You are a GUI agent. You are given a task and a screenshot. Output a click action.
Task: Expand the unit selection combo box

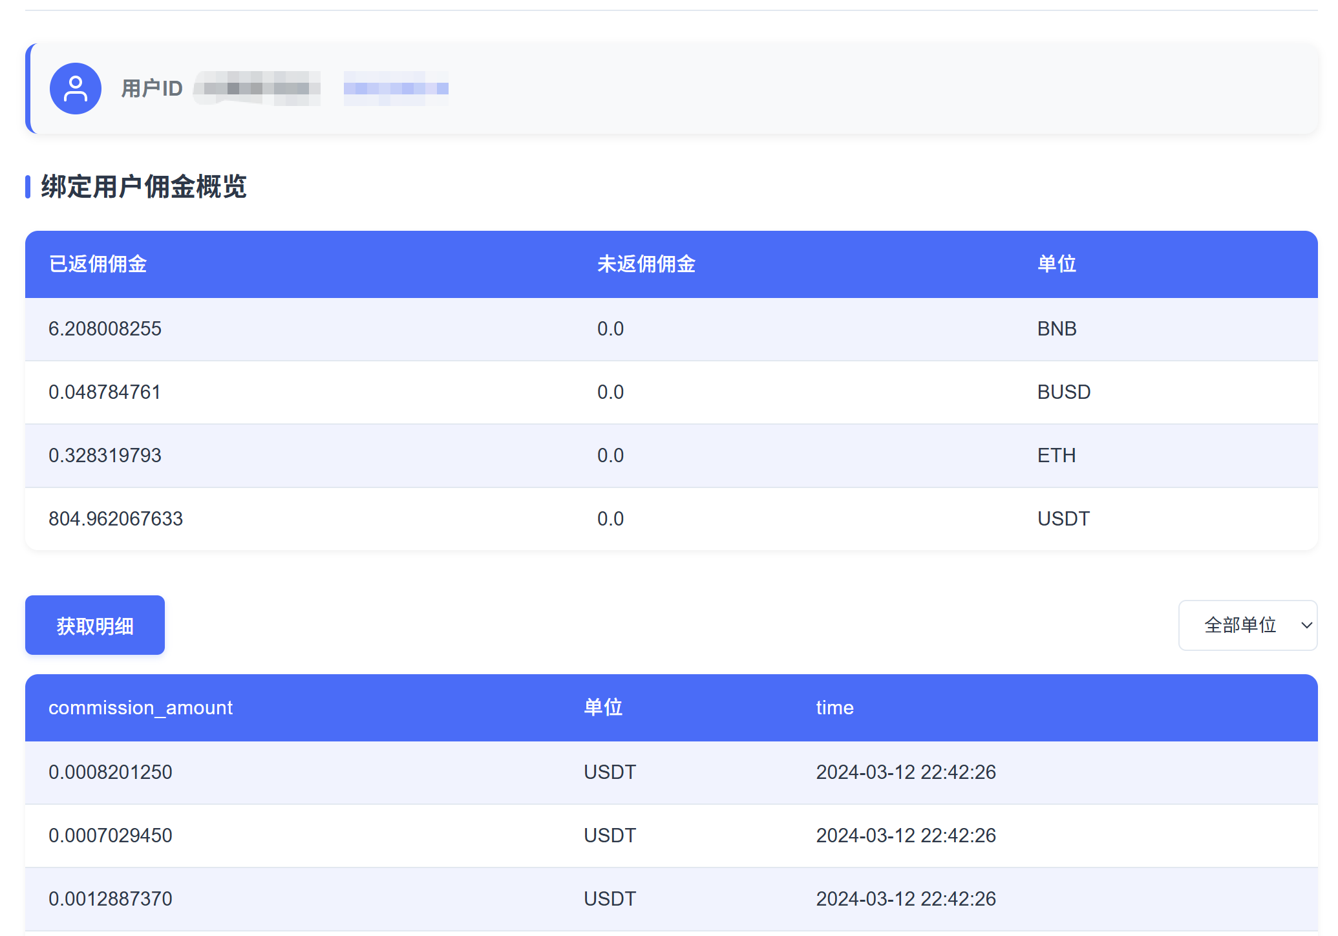tap(1248, 625)
